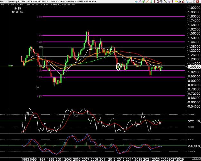Click the 1.56000 price axis label
Image resolution: width=201 pixels, height=161 pixels.
[194, 33]
